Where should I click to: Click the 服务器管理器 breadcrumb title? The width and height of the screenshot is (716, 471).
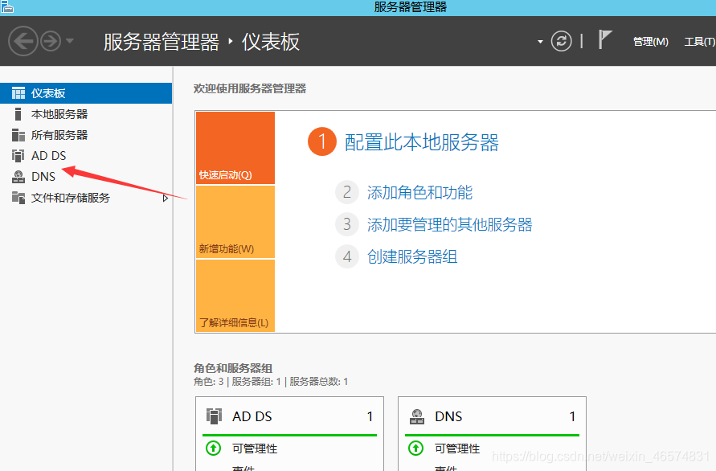(162, 42)
